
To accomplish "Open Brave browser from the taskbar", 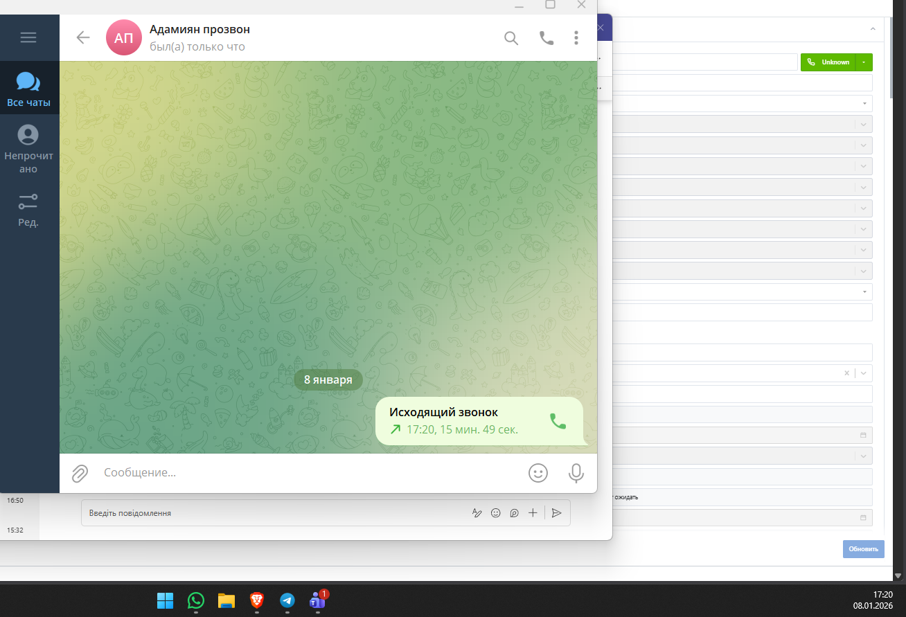I will tap(257, 600).
